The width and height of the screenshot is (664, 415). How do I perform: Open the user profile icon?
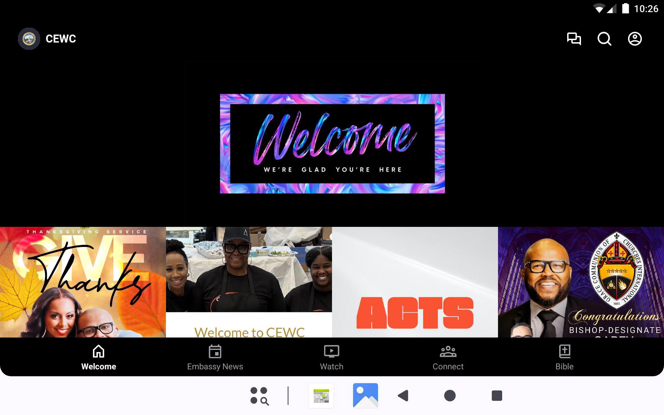point(635,39)
